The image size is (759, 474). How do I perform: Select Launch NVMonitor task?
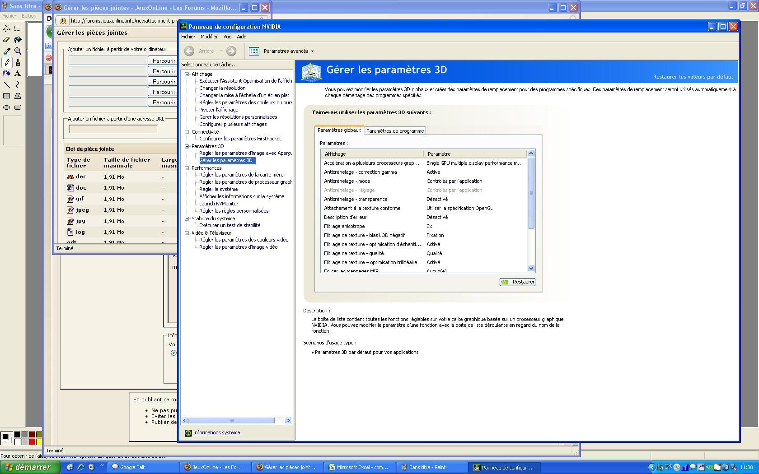[219, 204]
